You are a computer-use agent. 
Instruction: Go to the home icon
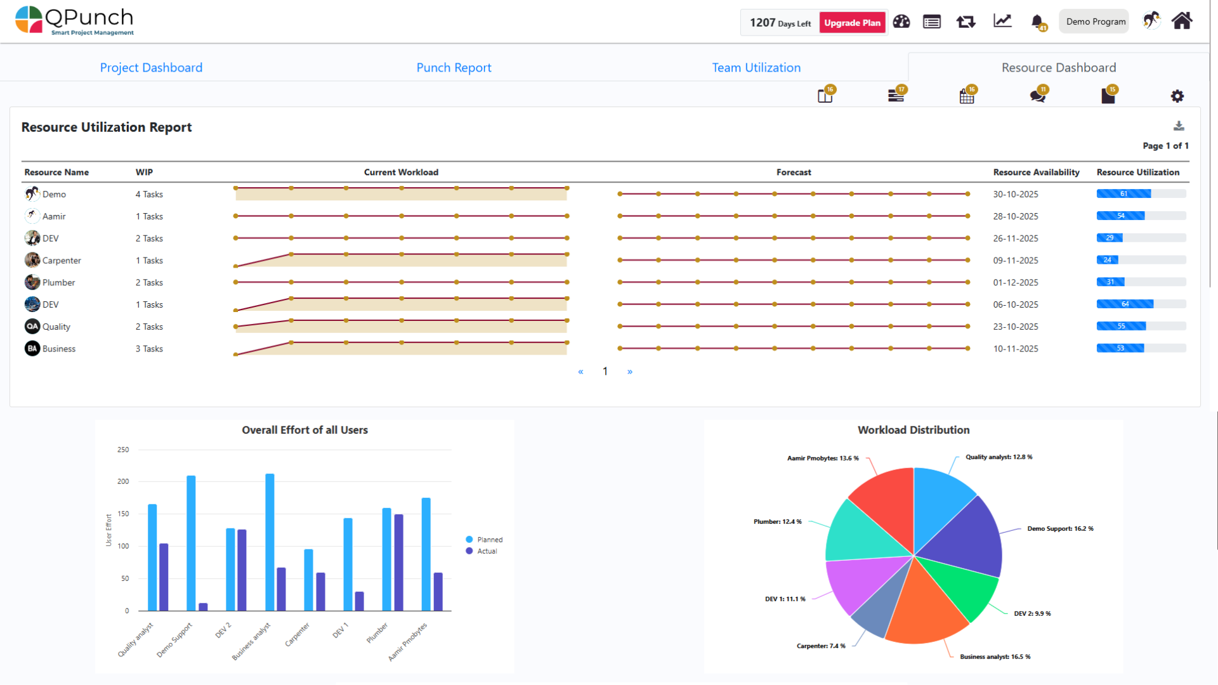[1182, 21]
